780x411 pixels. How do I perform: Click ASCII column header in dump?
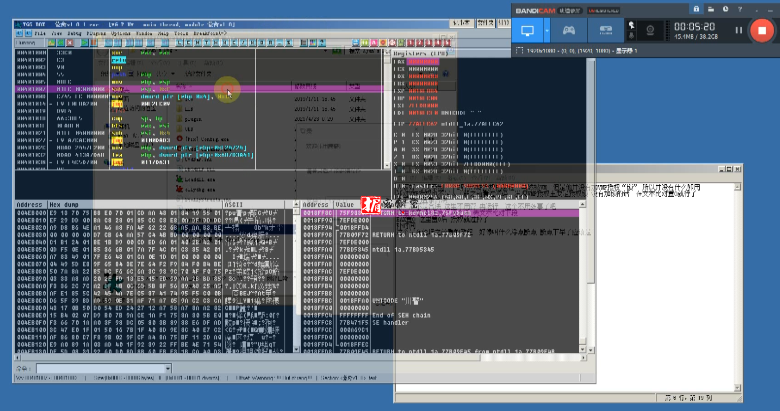[254, 205]
